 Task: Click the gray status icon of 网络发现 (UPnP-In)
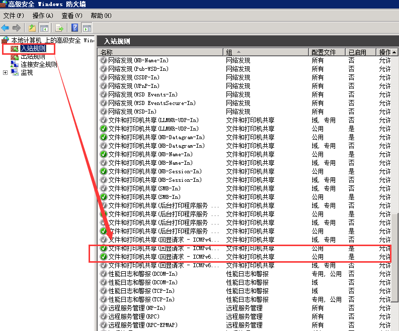point(104,86)
